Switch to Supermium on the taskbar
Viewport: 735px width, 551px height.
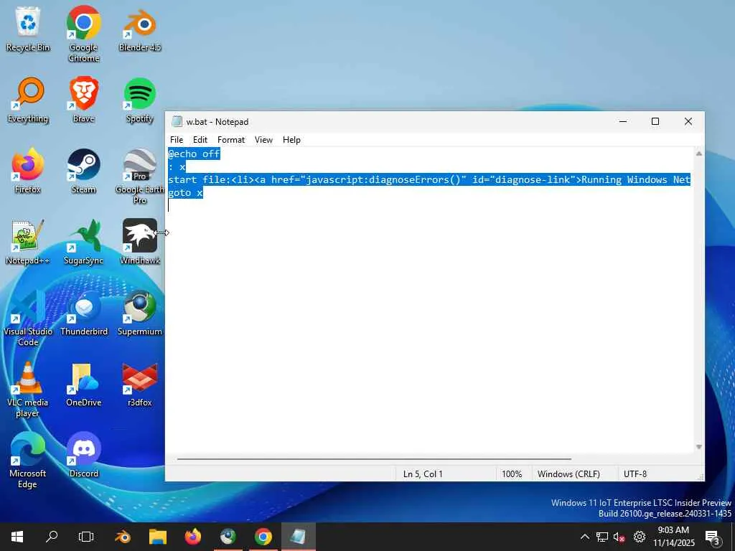click(228, 537)
